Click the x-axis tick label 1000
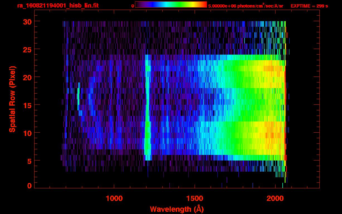342x214 pixels. pos(114,199)
